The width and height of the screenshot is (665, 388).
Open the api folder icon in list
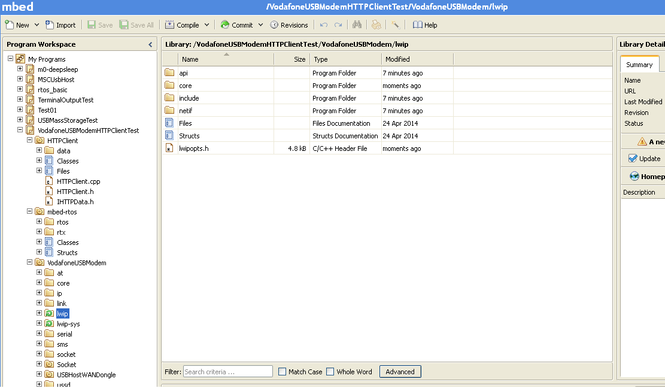[169, 72]
